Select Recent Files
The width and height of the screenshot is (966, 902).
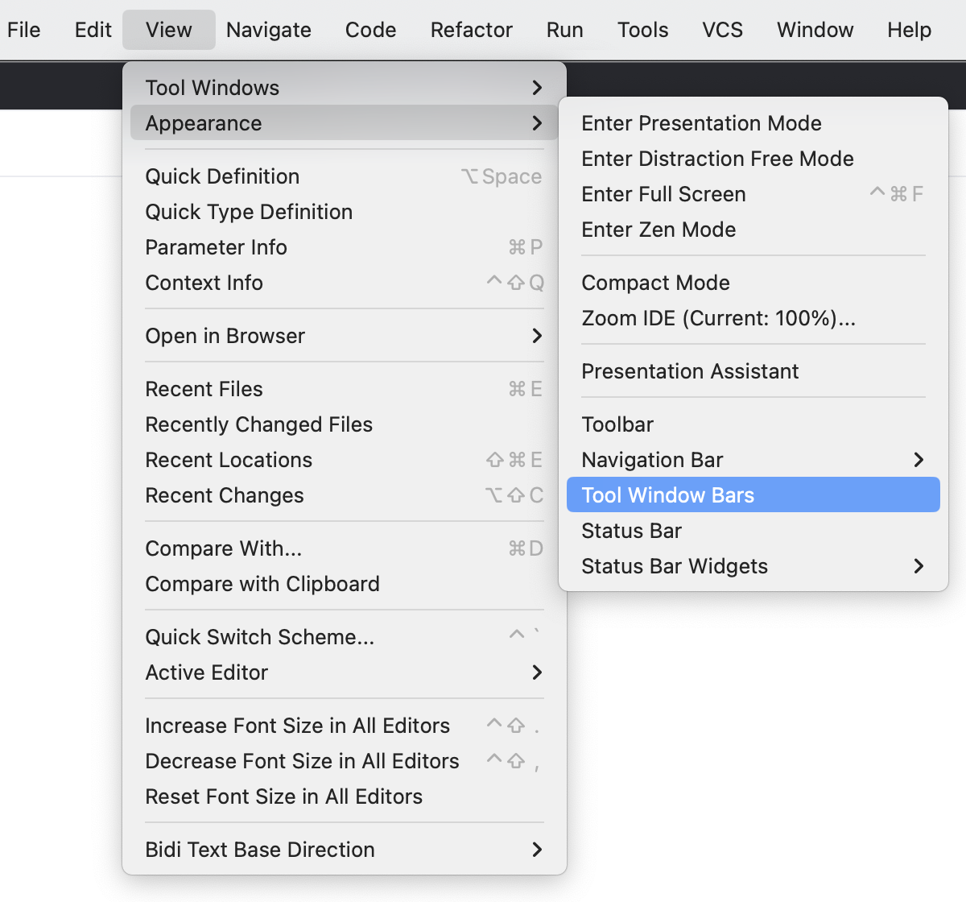pyautogui.click(x=204, y=389)
